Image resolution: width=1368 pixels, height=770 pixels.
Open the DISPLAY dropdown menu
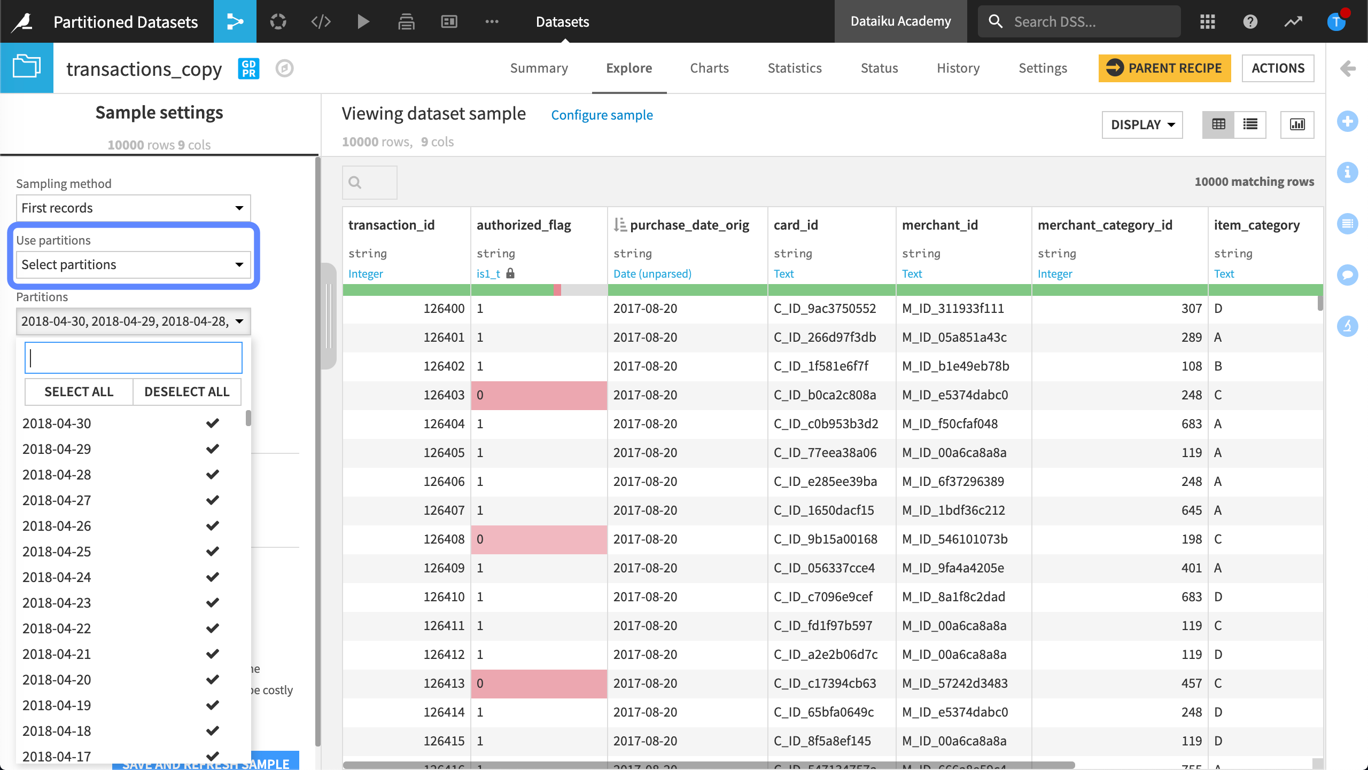point(1142,124)
